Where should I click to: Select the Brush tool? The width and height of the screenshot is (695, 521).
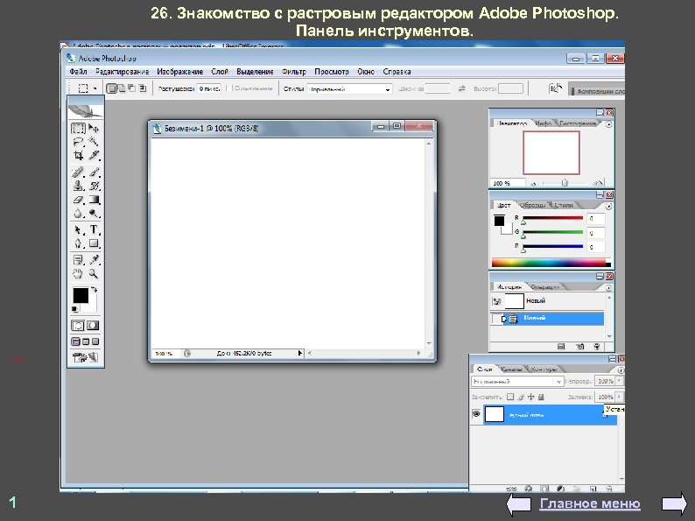pyautogui.click(x=94, y=172)
